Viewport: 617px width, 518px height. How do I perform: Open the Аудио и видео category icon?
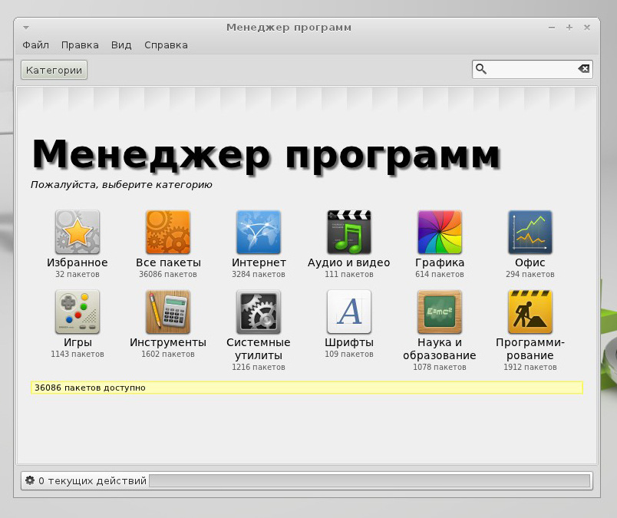[349, 232]
